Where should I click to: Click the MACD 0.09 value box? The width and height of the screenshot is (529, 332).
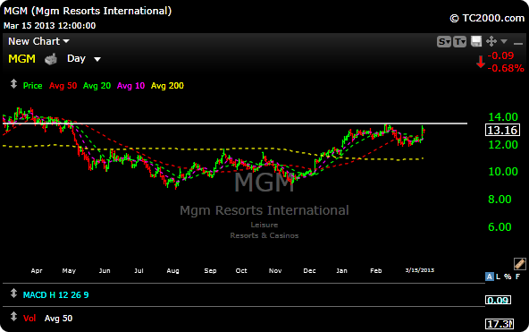498,300
